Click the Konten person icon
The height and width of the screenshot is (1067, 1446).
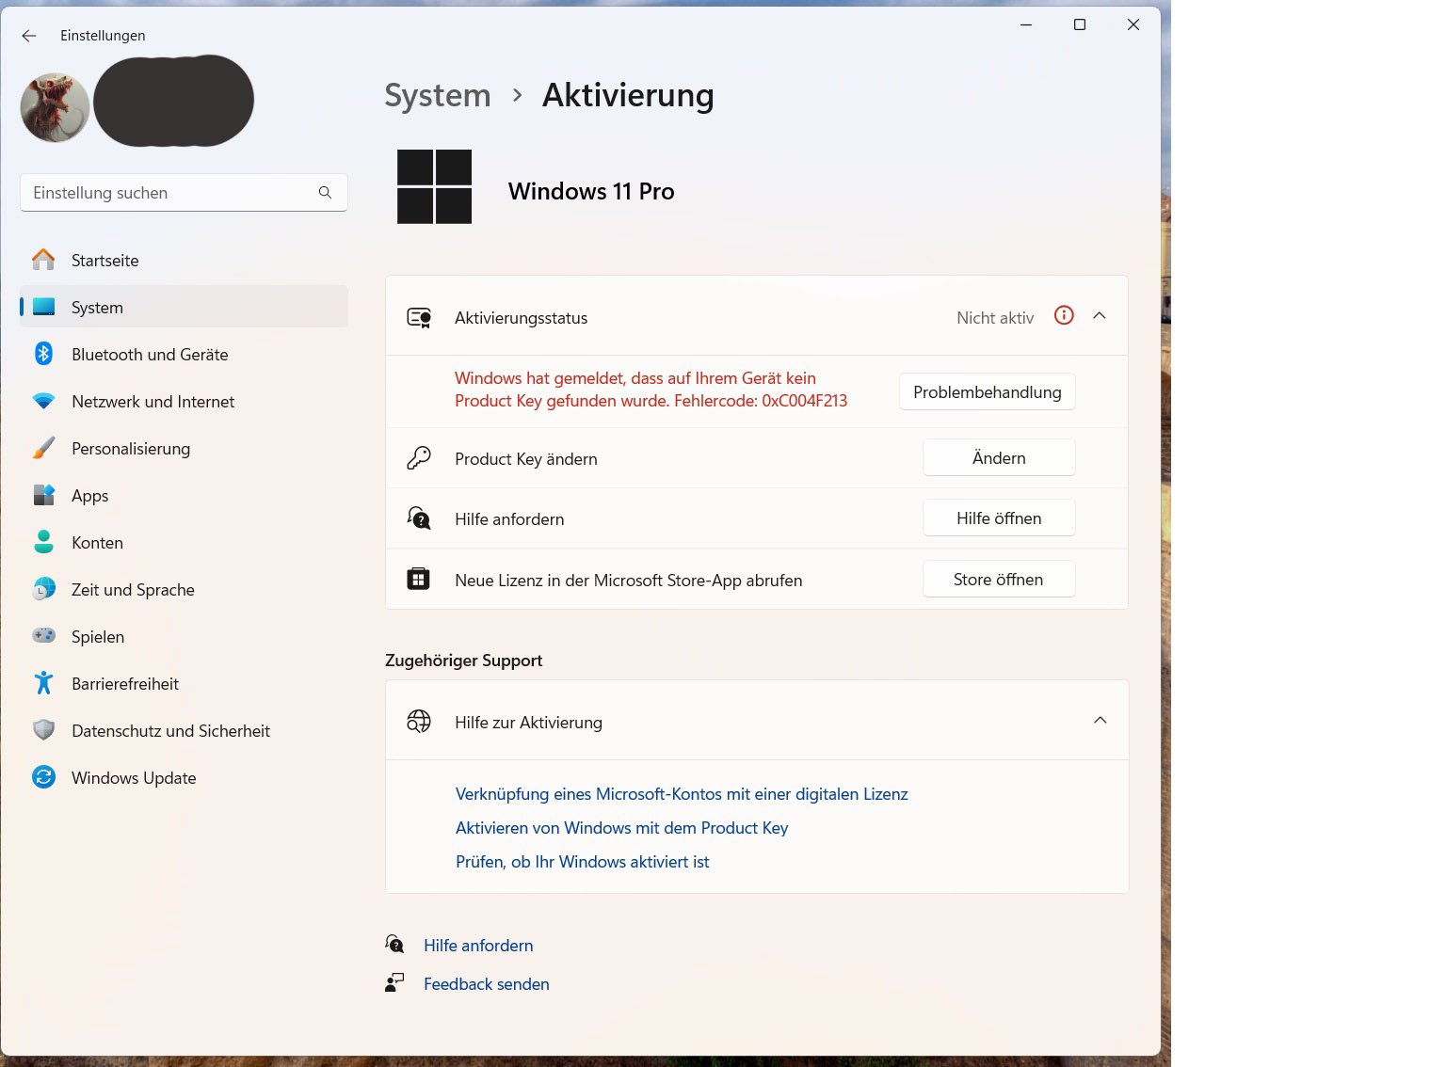(43, 542)
